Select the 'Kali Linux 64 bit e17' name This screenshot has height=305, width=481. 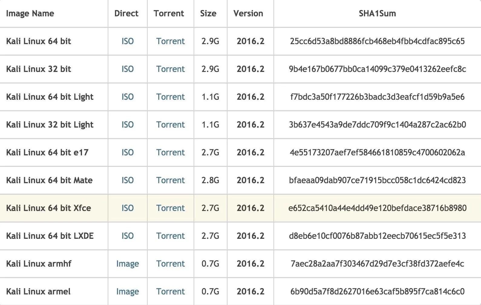[47, 152]
